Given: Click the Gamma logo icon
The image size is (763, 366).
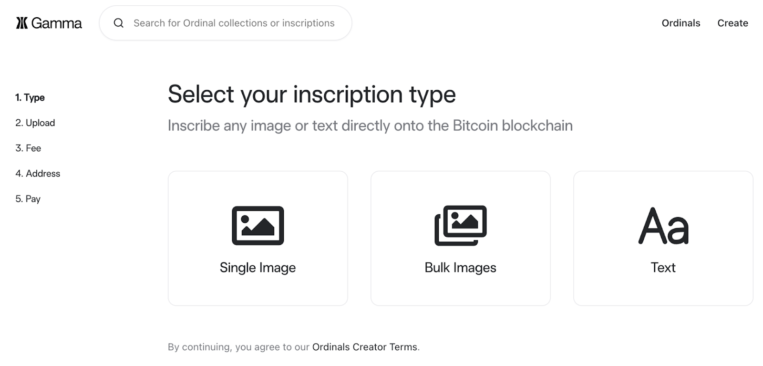Looking at the screenshot, I should (22, 23).
